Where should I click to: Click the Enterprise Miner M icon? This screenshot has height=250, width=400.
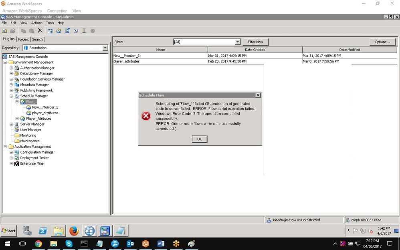click(x=16, y=163)
